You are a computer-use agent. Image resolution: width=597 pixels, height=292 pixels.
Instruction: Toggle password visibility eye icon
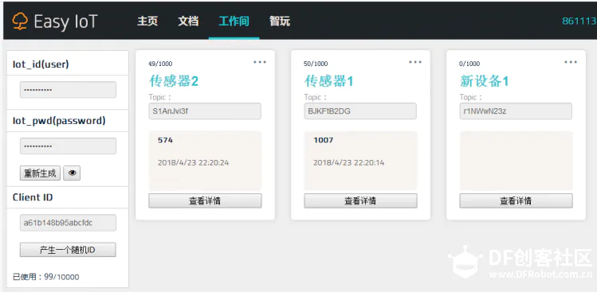pyautogui.click(x=72, y=173)
